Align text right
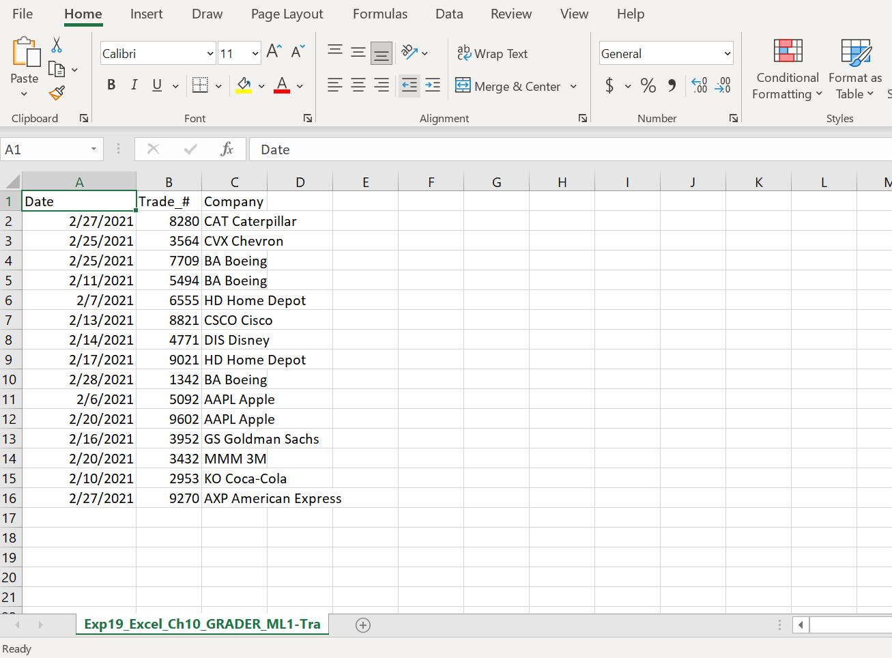 pyautogui.click(x=382, y=85)
